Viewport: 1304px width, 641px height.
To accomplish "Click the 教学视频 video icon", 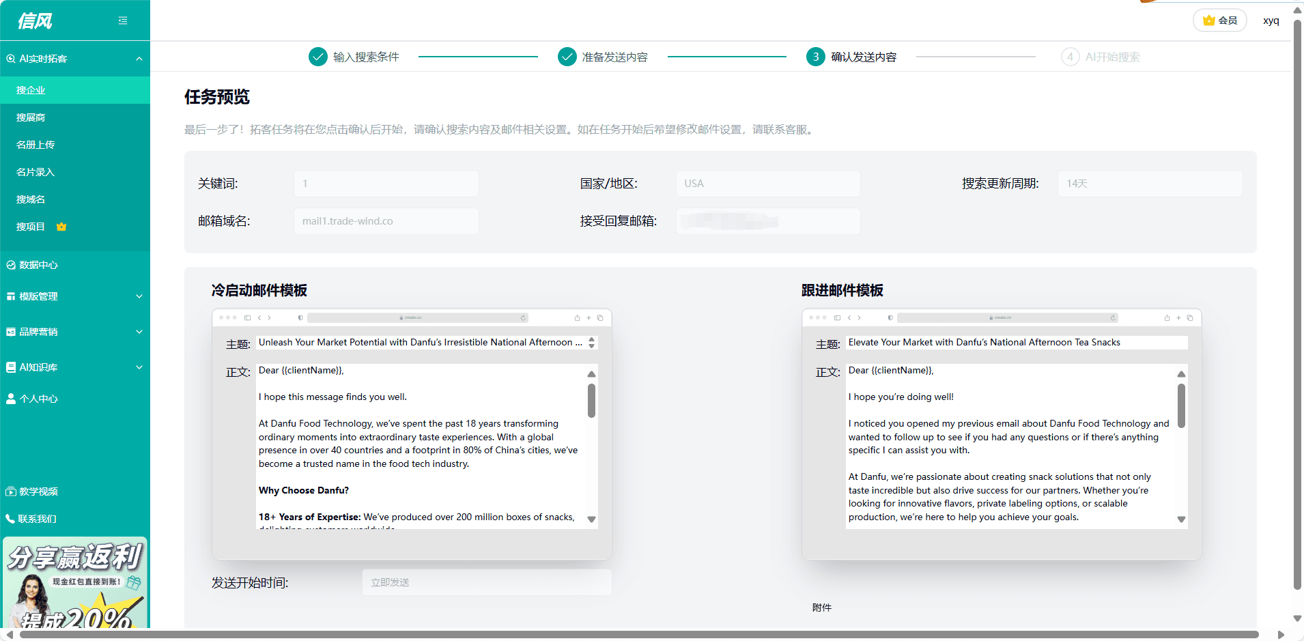I will 11,492.
